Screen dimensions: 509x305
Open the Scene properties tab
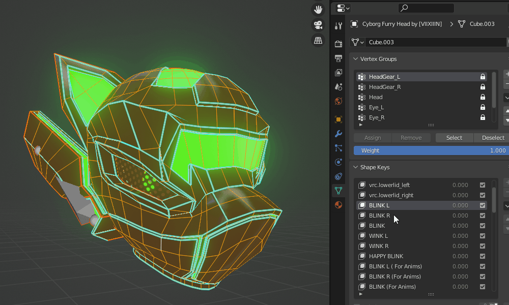coord(338,86)
